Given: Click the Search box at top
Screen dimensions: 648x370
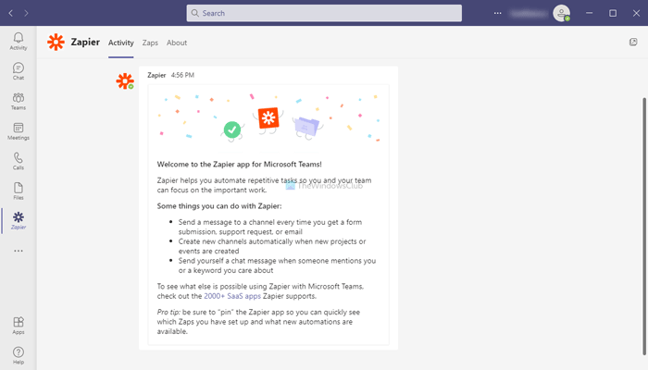Looking at the screenshot, I should (x=324, y=13).
